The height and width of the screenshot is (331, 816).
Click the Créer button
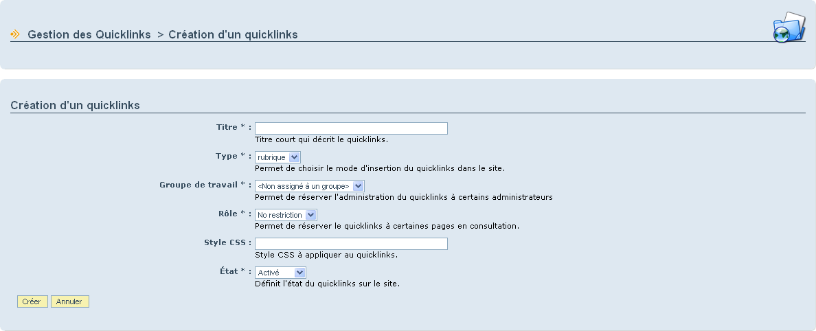pos(32,301)
